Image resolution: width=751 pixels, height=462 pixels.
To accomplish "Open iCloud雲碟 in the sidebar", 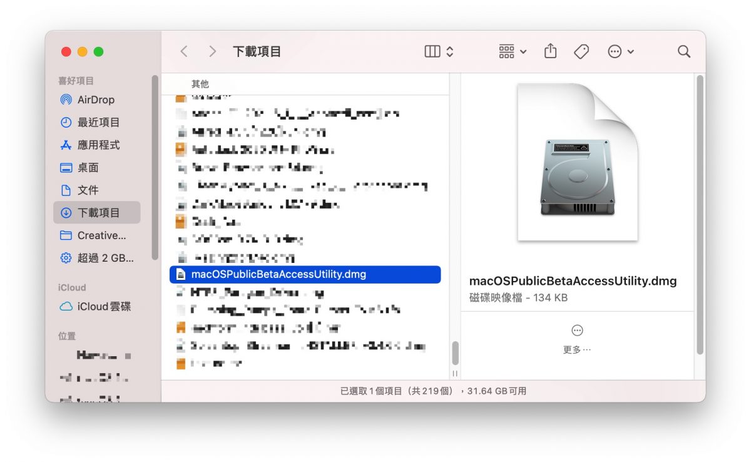I will [x=96, y=307].
